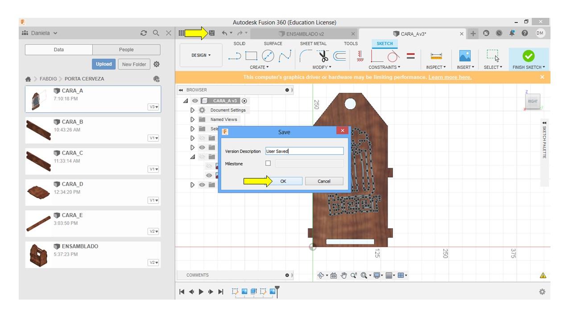The image size is (571, 321).
Task: Open the notifications bell icon
Action: [x=512, y=33]
